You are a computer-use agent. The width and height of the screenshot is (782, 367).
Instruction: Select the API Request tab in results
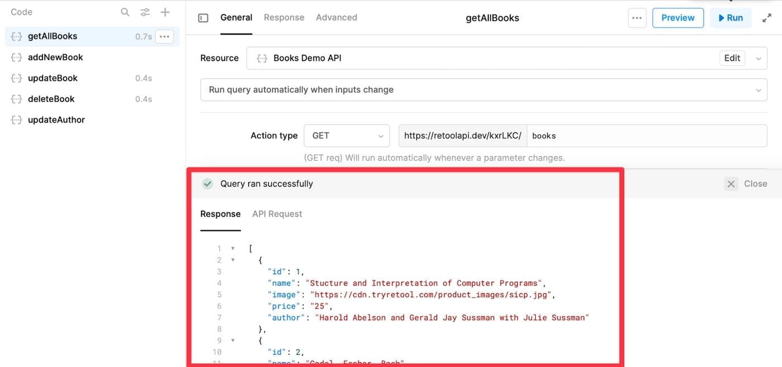[276, 213]
